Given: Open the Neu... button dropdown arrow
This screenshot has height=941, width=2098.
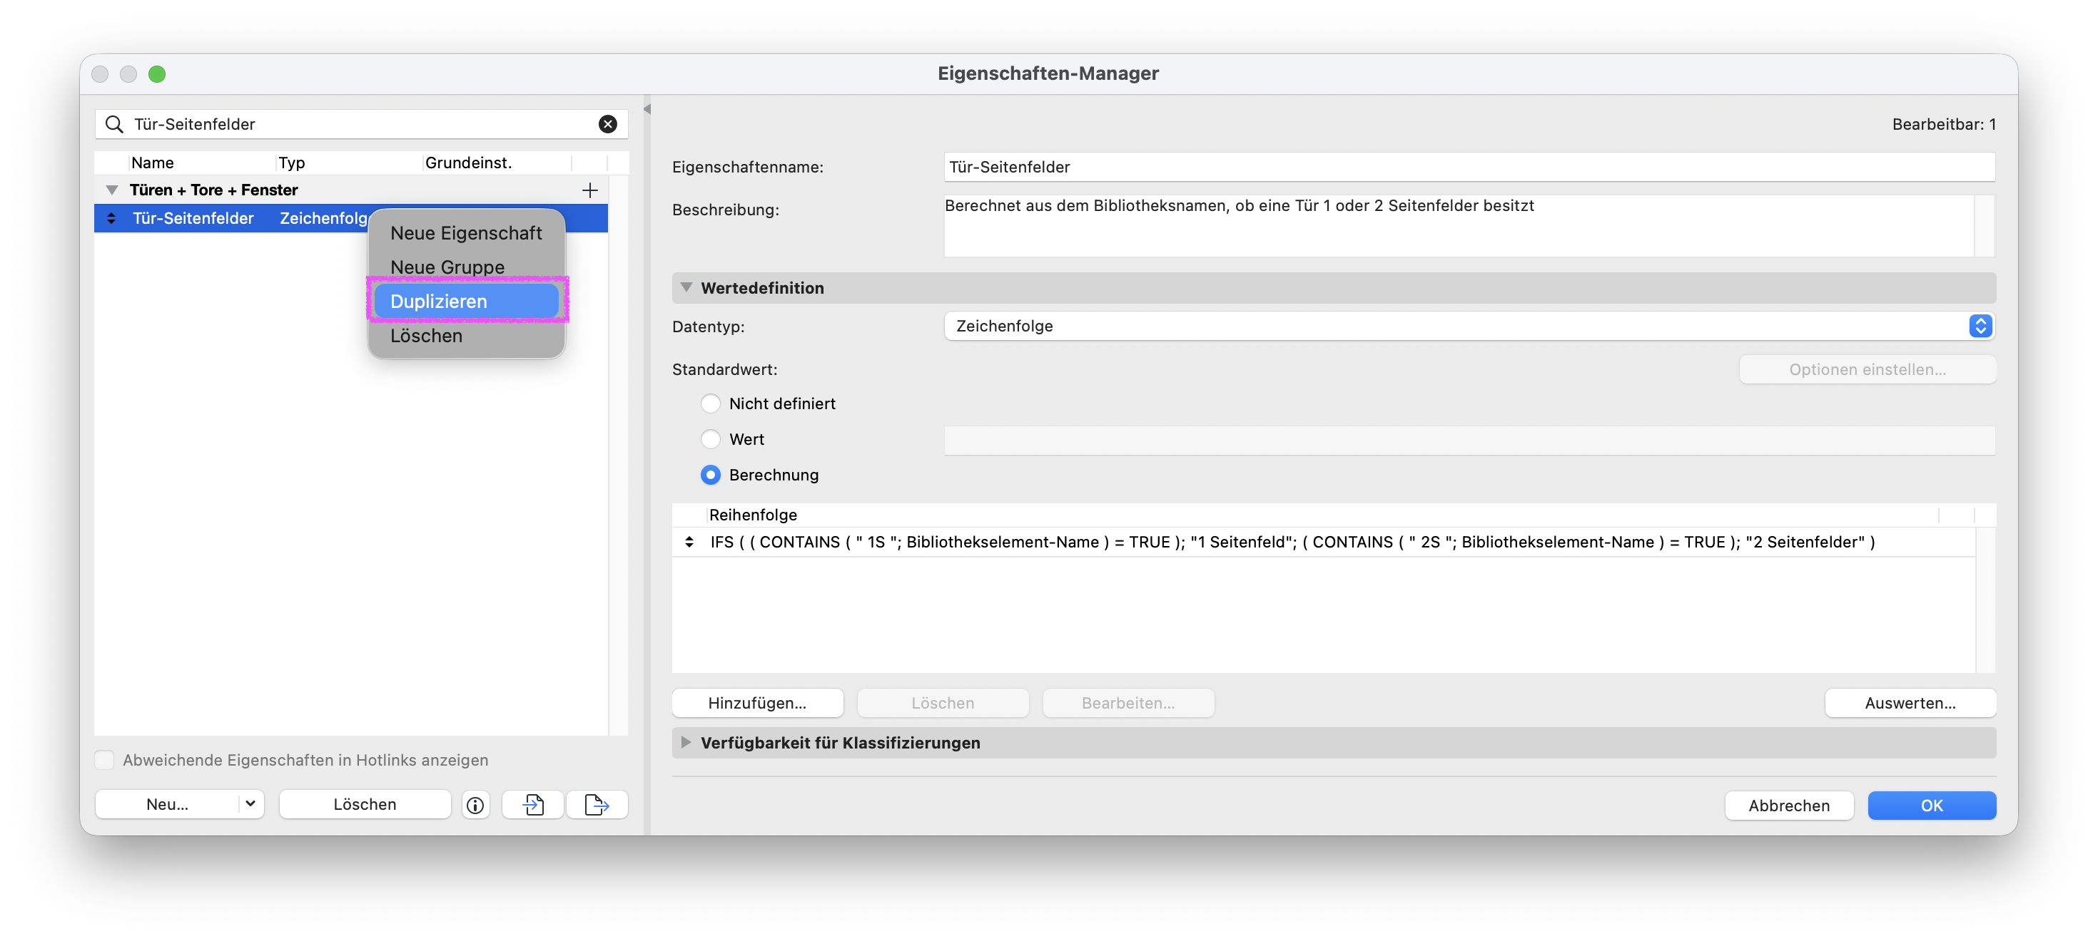Looking at the screenshot, I should tap(250, 803).
